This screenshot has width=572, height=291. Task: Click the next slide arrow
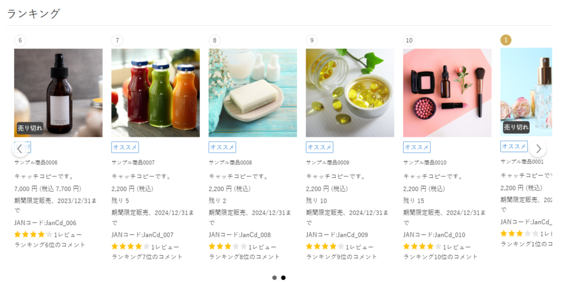[538, 149]
